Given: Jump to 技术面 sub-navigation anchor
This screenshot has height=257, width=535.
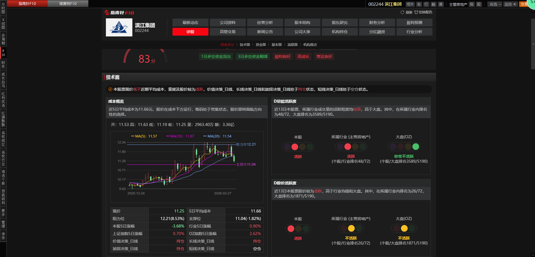Looking at the screenshot, I should (x=245, y=45).
